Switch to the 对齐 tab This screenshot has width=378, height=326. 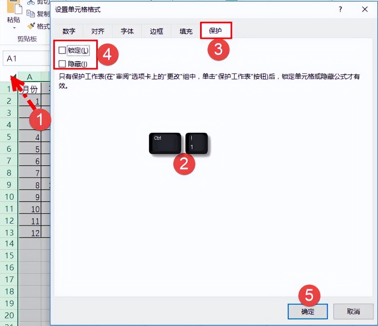97,31
